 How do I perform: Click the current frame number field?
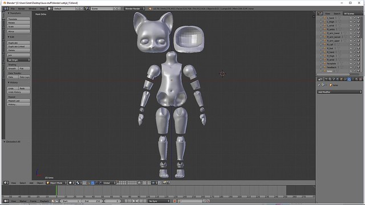(x=113, y=201)
